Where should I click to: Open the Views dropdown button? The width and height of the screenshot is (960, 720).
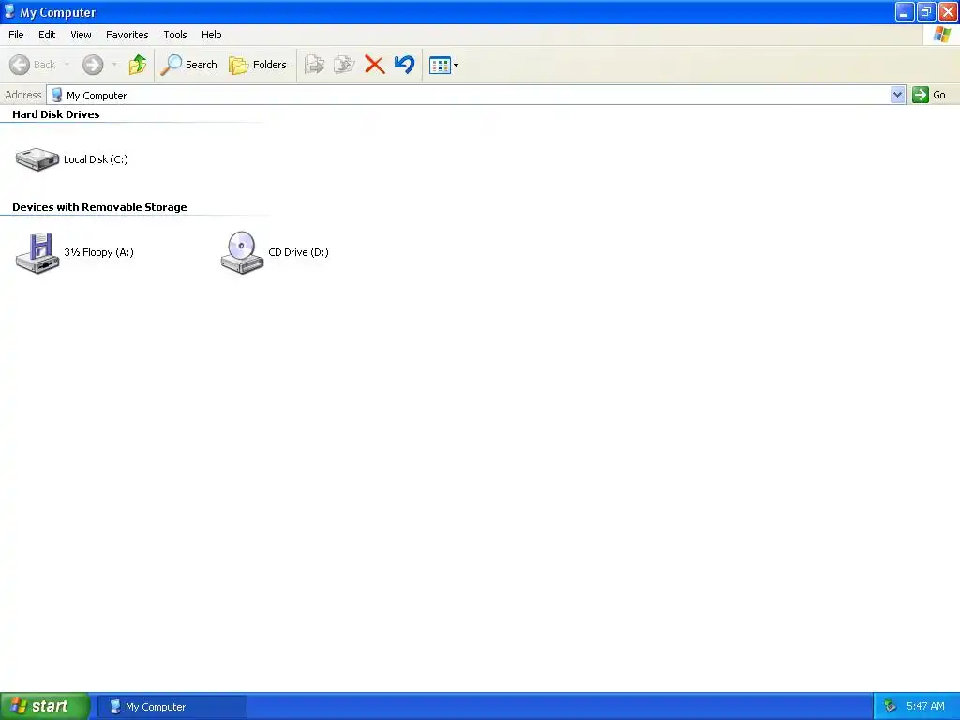pos(443,65)
